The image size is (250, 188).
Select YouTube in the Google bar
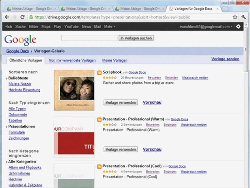coord(71,27)
